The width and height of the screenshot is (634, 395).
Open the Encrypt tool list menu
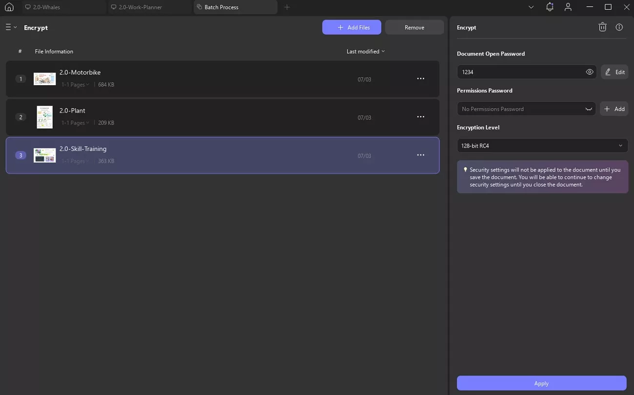tap(11, 28)
